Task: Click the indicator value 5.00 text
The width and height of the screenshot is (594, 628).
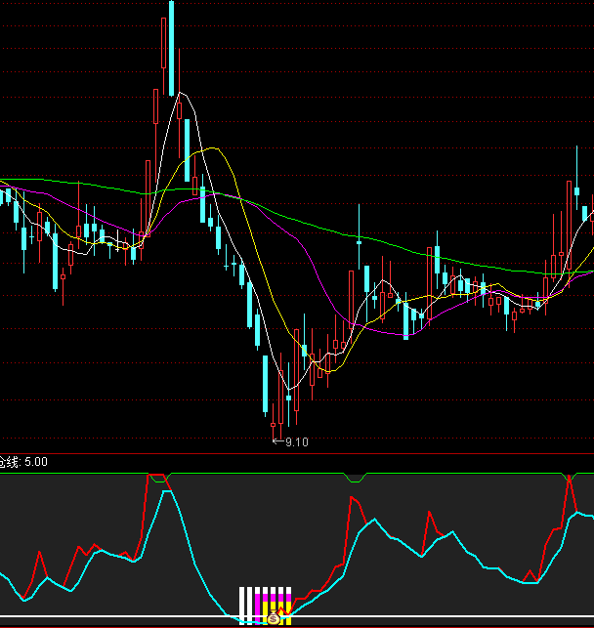Action: pos(36,462)
